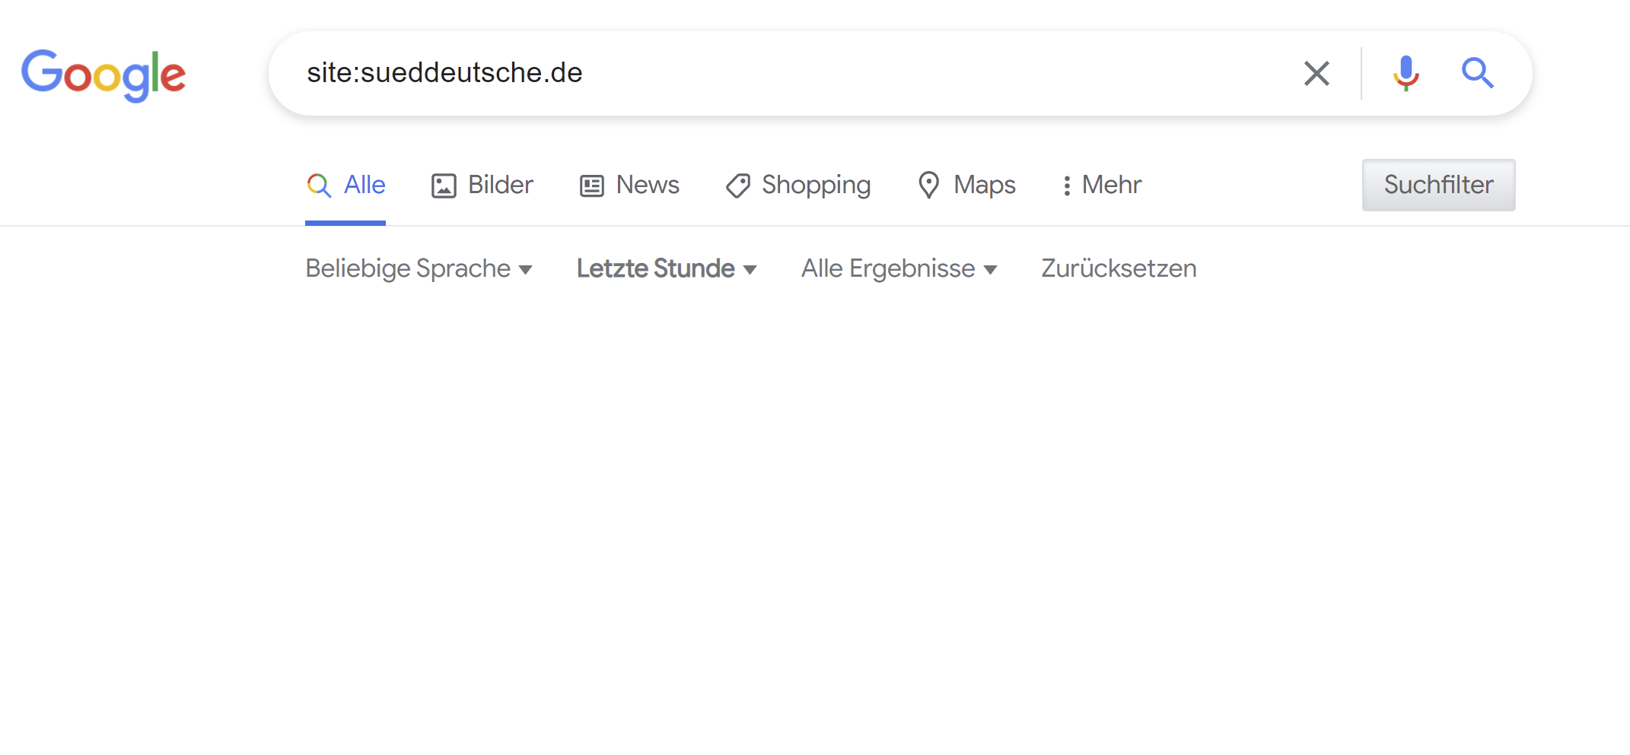Click the Alle search lens icon

(319, 185)
